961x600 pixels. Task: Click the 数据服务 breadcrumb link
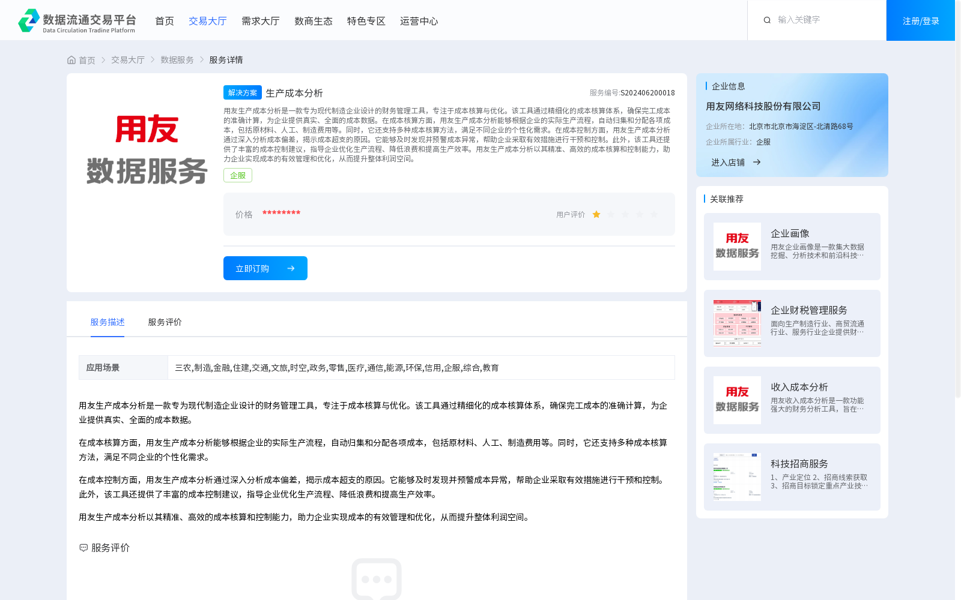(177, 60)
